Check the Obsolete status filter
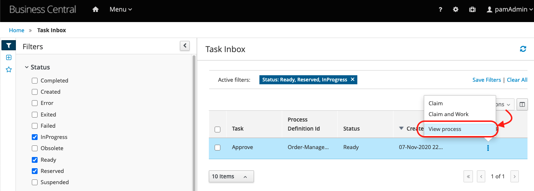This screenshot has height=191, width=534. coord(35,148)
